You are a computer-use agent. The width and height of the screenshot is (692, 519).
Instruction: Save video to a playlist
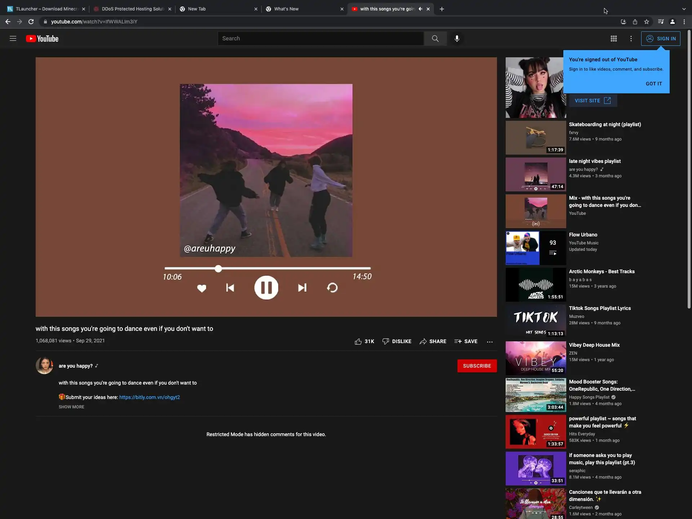click(x=466, y=341)
